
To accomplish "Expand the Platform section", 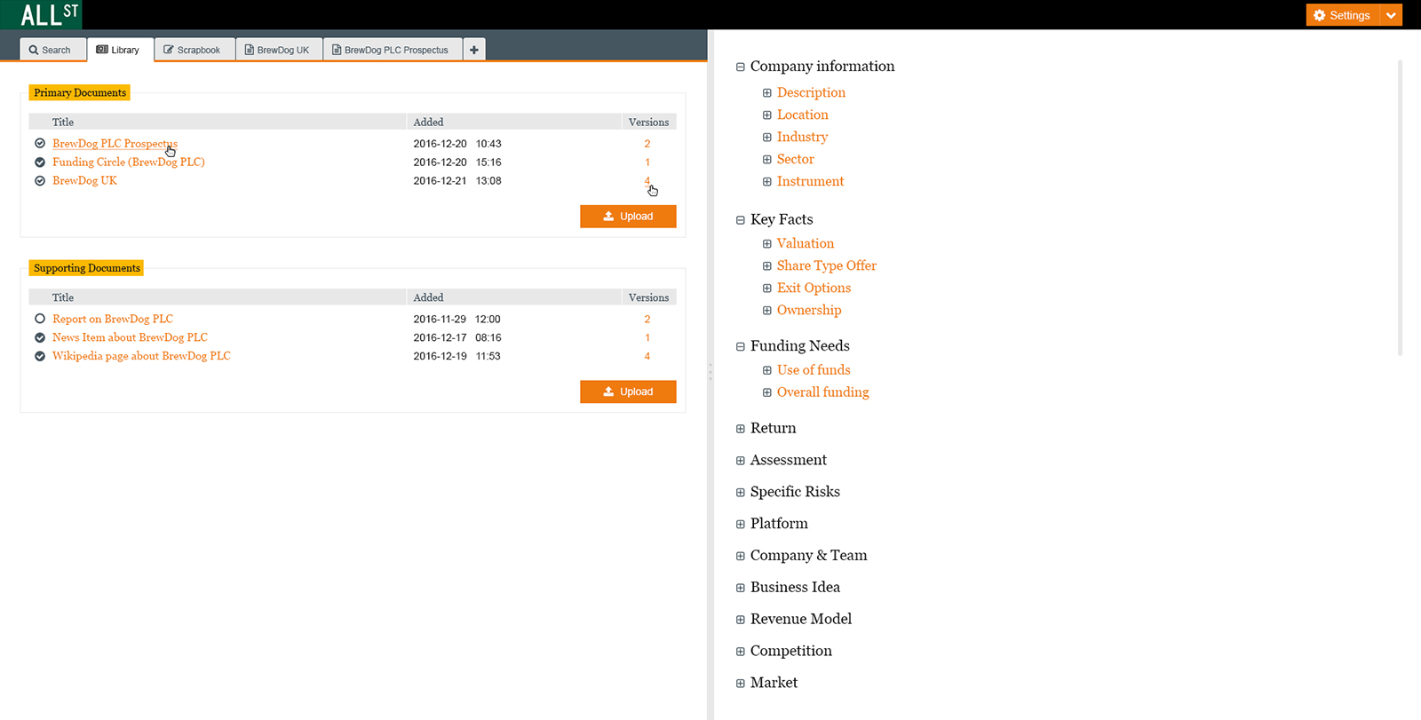I will (741, 524).
